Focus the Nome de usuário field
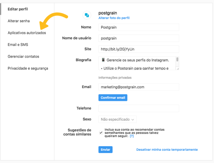 pyautogui.click(x=138, y=38)
